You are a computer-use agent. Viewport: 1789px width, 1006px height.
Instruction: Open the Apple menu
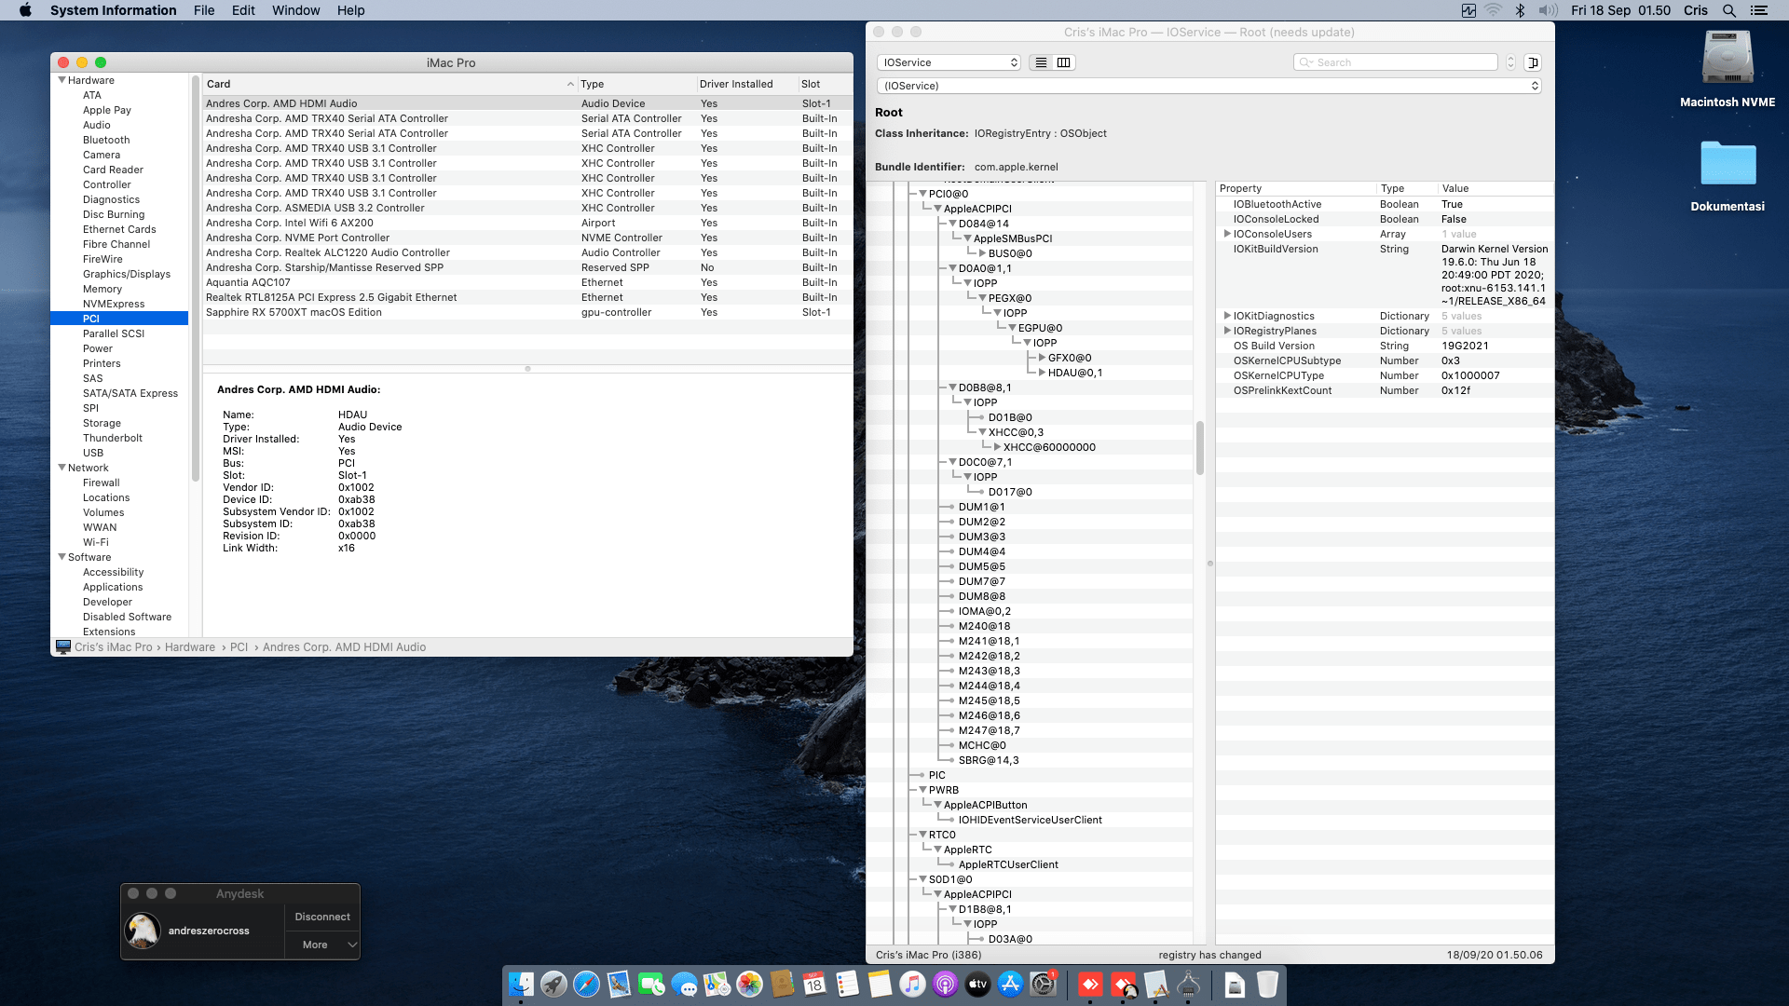[25, 10]
